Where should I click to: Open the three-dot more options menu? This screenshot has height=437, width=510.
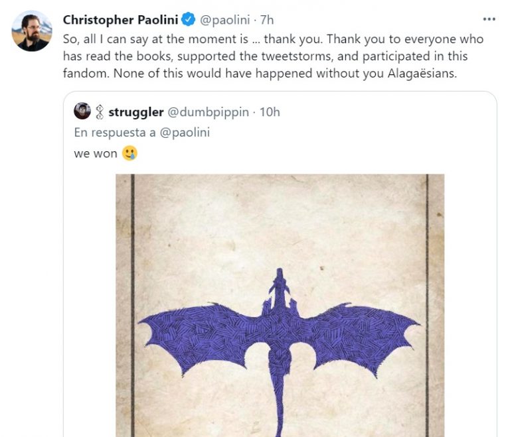[489, 20]
